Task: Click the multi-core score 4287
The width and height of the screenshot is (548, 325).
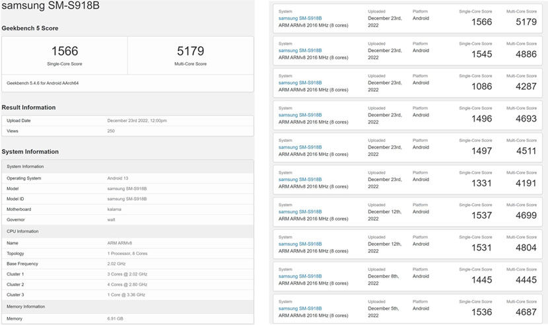Action: coord(526,87)
